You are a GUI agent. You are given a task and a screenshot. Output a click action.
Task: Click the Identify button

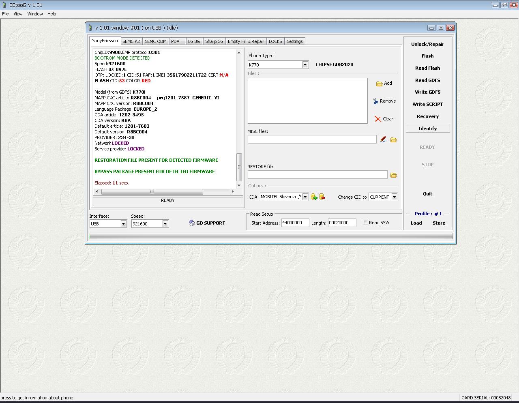point(428,129)
